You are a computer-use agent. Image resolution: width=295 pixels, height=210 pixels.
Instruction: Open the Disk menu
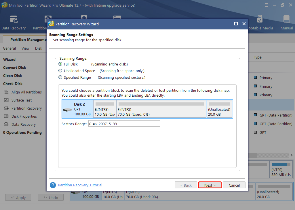click(39, 48)
